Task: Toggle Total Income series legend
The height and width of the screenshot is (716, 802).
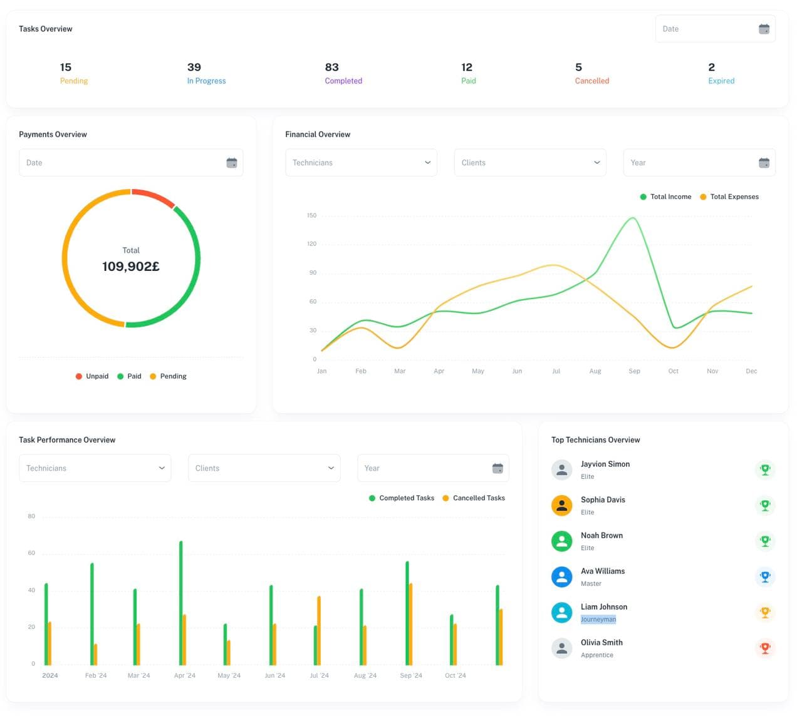Action: [665, 197]
